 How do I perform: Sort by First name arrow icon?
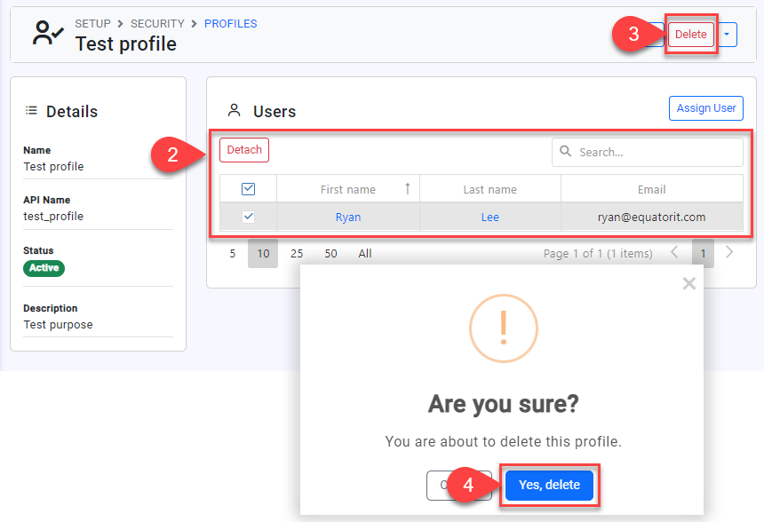tap(408, 188)
